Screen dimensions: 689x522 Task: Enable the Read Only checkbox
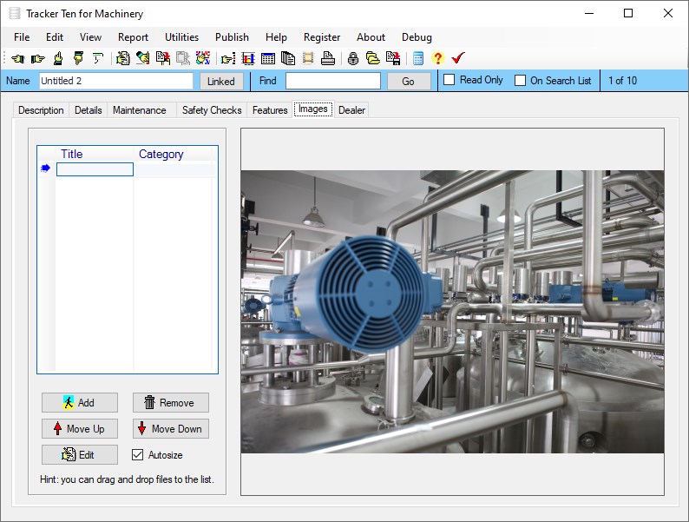coord(449,80)
